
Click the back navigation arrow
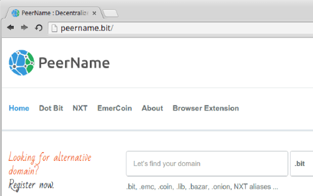coord(10,28)
